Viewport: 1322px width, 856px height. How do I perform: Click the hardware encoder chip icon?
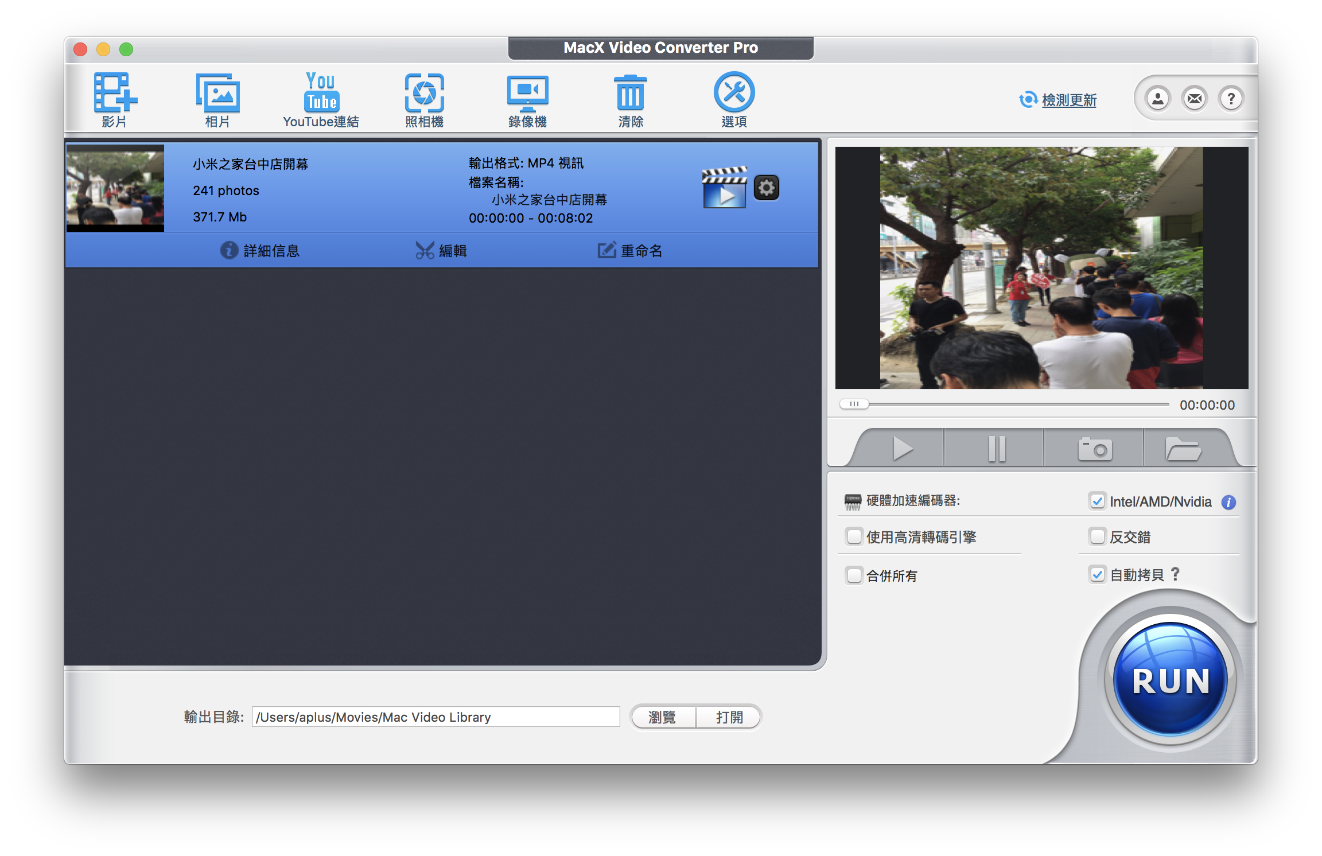tap(853, 501)
